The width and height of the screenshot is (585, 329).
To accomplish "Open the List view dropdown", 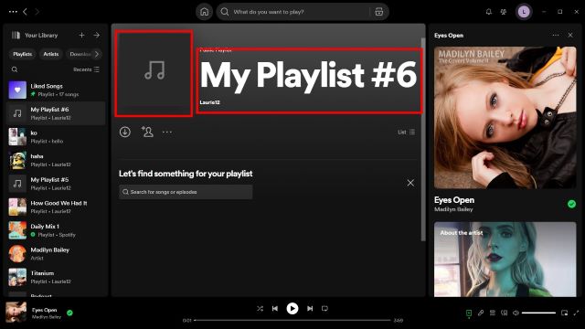I will pyautogui.click(x=406, y=132).
